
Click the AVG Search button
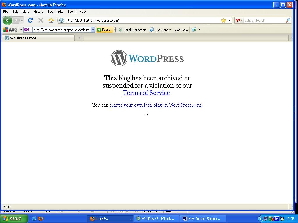coord(104,30)
